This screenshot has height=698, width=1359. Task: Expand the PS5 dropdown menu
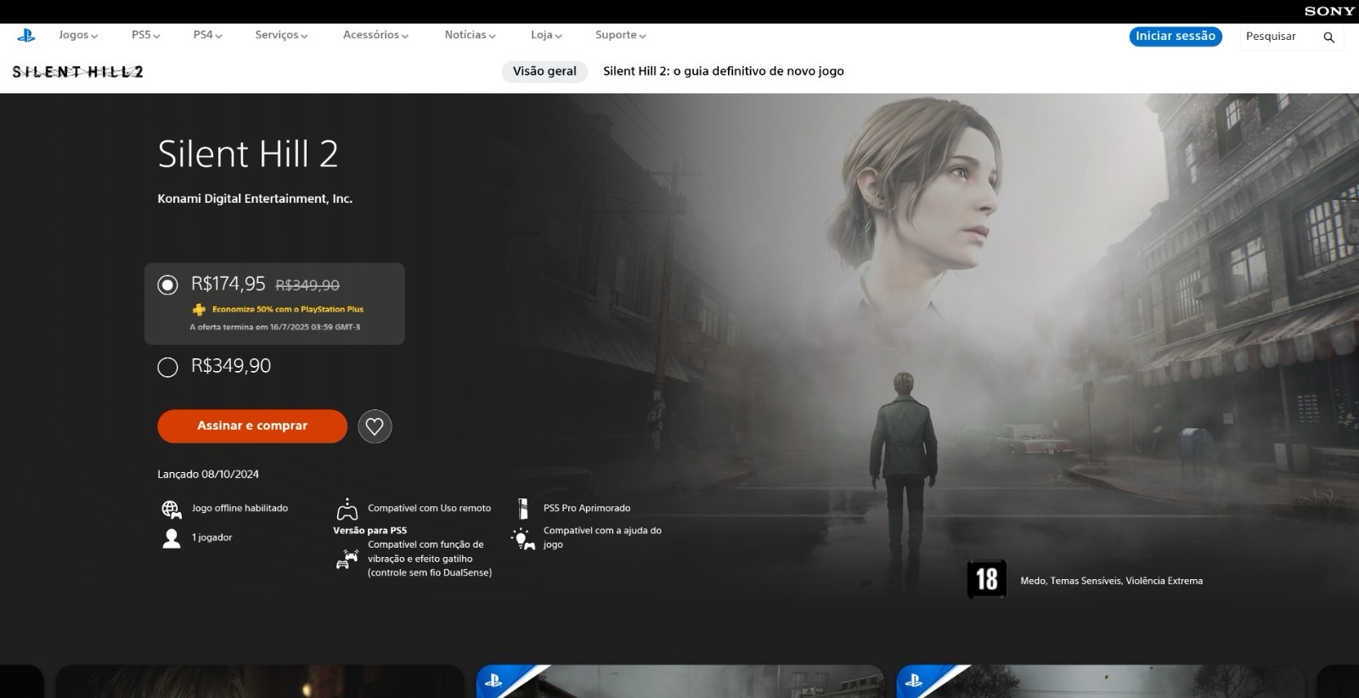click(146, 35)
